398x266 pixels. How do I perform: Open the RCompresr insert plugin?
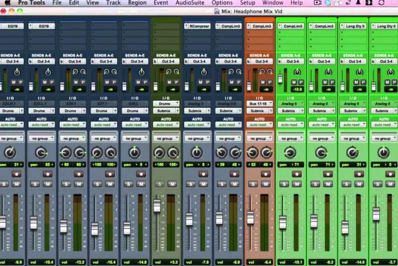click(x=197, y=26)
